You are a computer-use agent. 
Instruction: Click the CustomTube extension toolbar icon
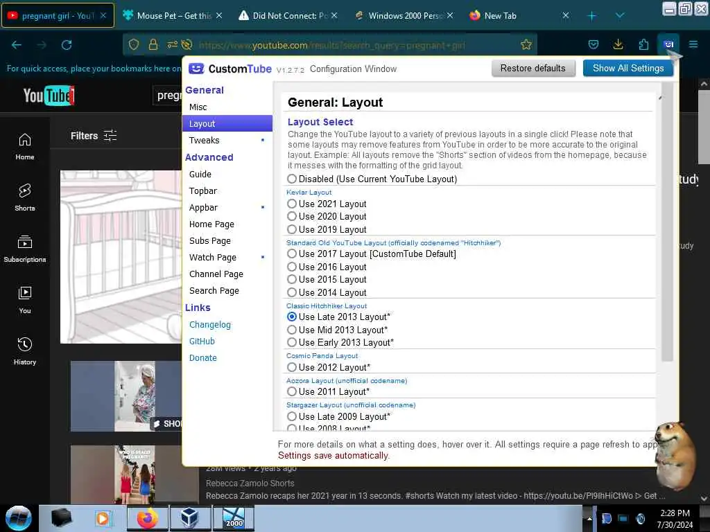(668, 44)
